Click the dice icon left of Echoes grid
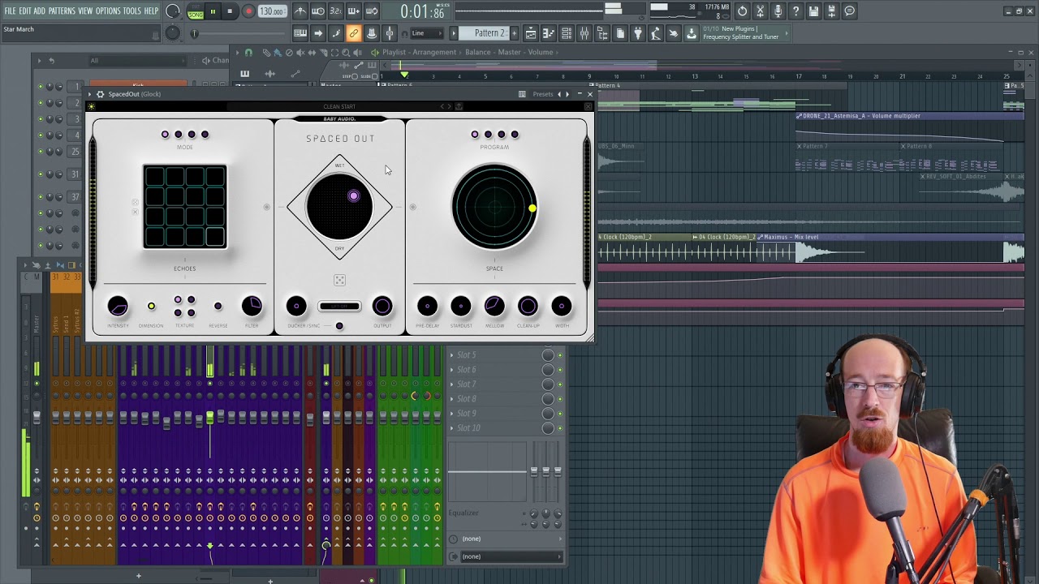The height and width of the screenshot is (584, 1039). (x=136, y=202)
